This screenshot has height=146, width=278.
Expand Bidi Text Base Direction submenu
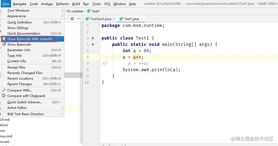[x=33, y=114]
